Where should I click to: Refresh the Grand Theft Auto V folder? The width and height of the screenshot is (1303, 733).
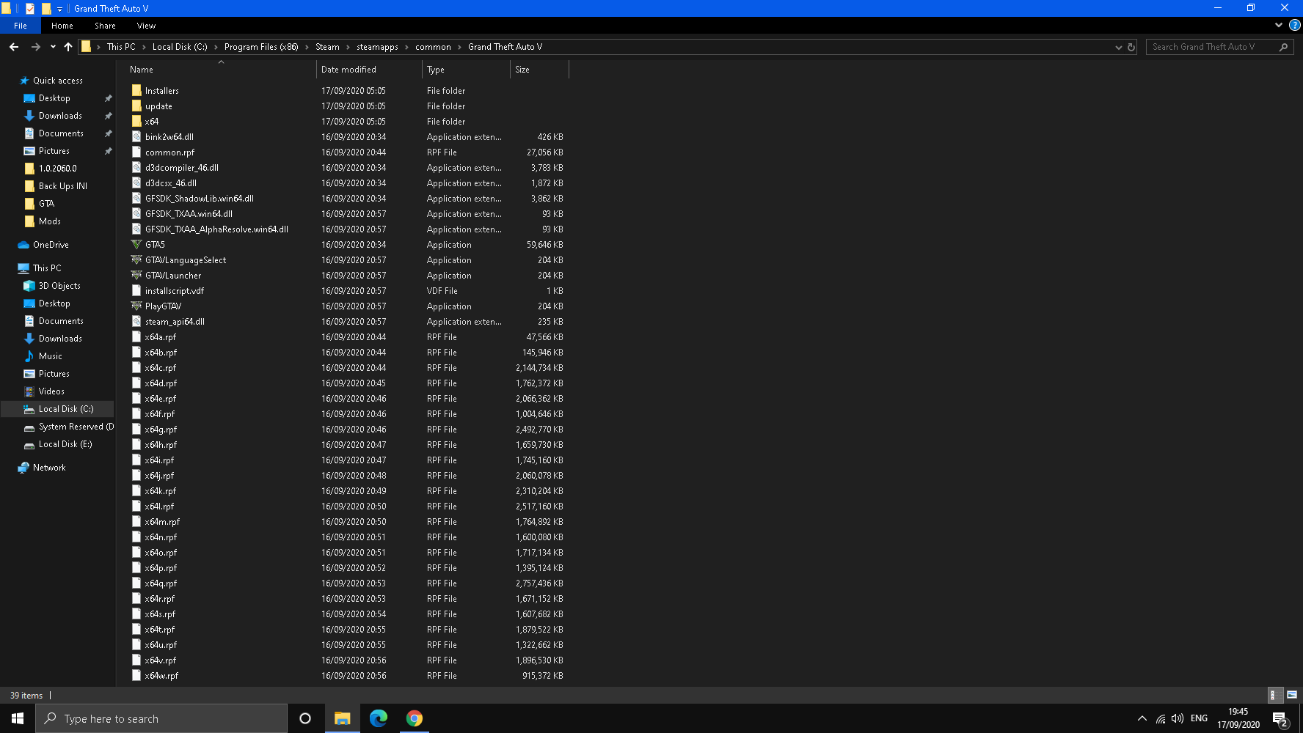click(x=1131, y=47)
